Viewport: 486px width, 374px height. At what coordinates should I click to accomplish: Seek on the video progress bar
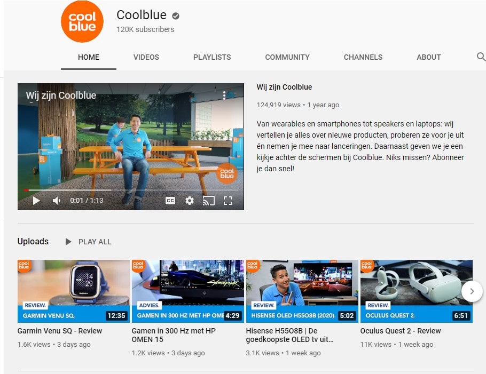click(x=131, y=190)
